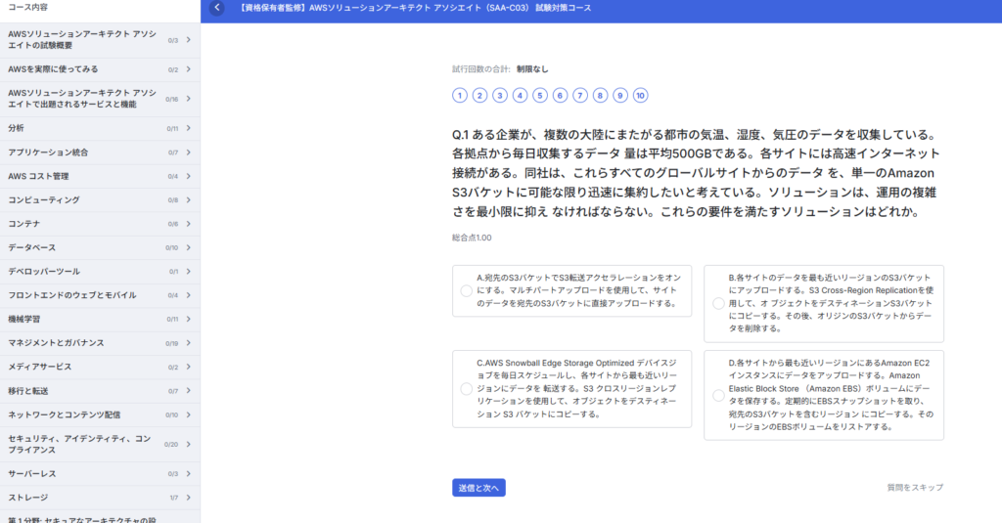Screen dimensions: 1002x523
Task: Click the back arrow icon in header
Action: pos(217,8)
